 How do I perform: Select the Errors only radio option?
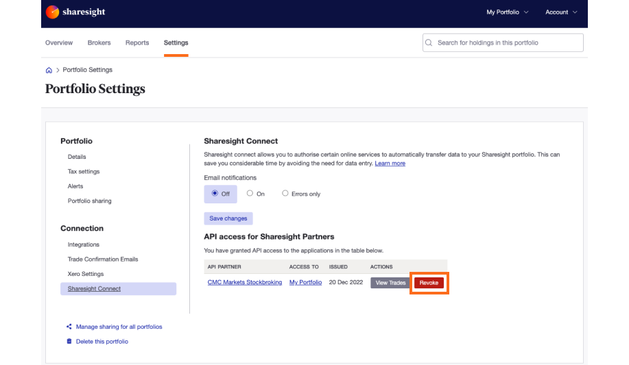coord(285,193)
